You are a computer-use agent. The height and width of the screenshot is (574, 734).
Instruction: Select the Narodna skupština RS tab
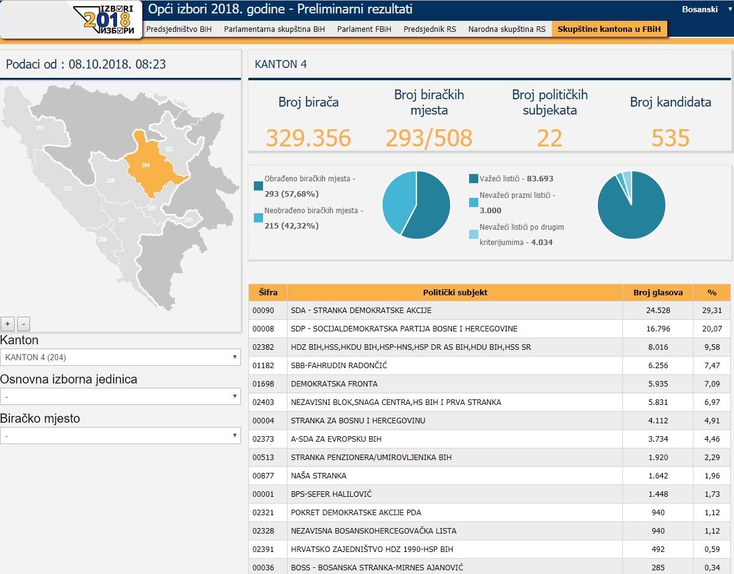pos(507,29)
